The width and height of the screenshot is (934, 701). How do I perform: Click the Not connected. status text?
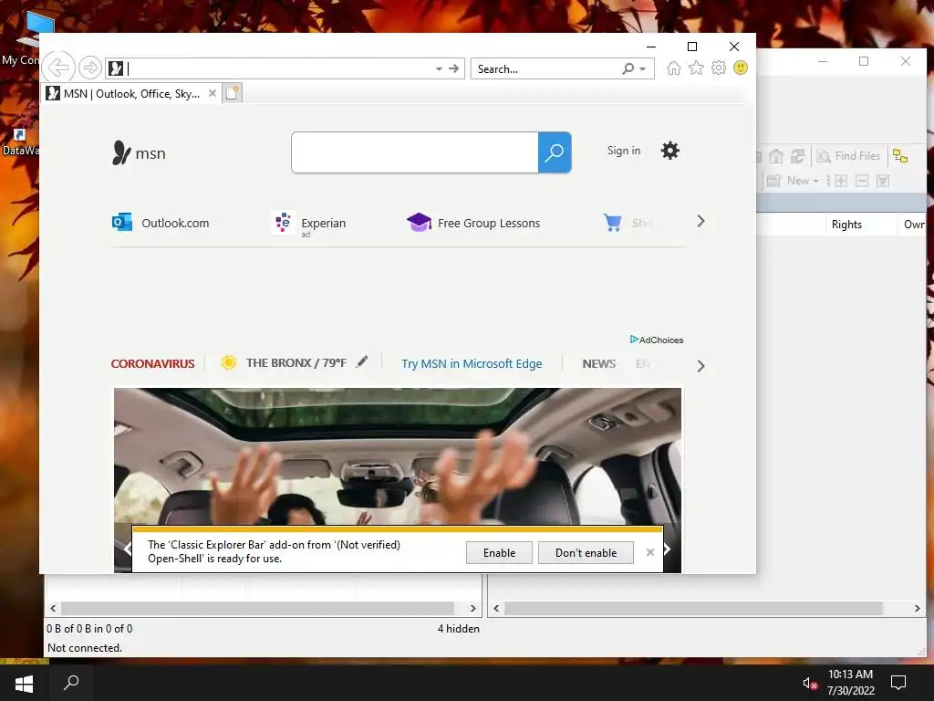point(85,648)
